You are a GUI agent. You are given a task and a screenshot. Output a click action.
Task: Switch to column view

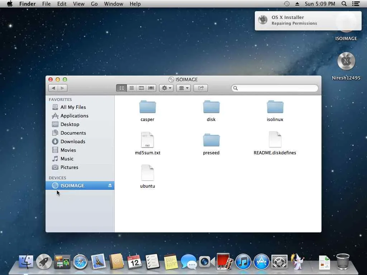pyautogui.click(x=141, y=88)
